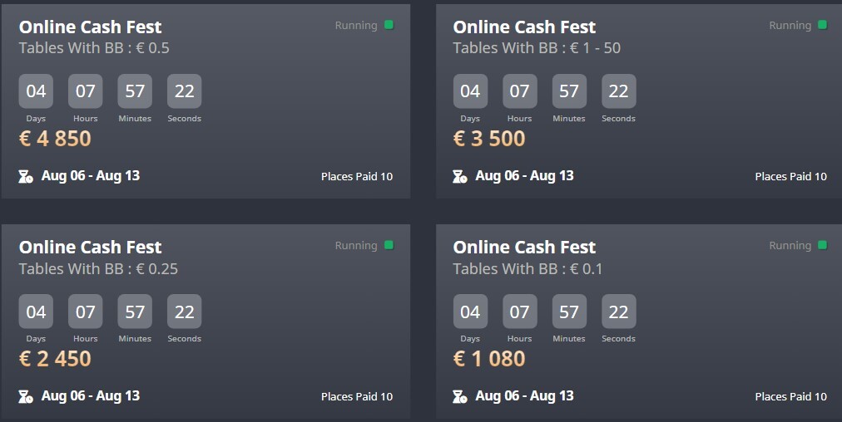Screen dimensions: 842x422
Task: Click the hourglass icon in the € 0.25 BB card
Action: pos(26,396)
